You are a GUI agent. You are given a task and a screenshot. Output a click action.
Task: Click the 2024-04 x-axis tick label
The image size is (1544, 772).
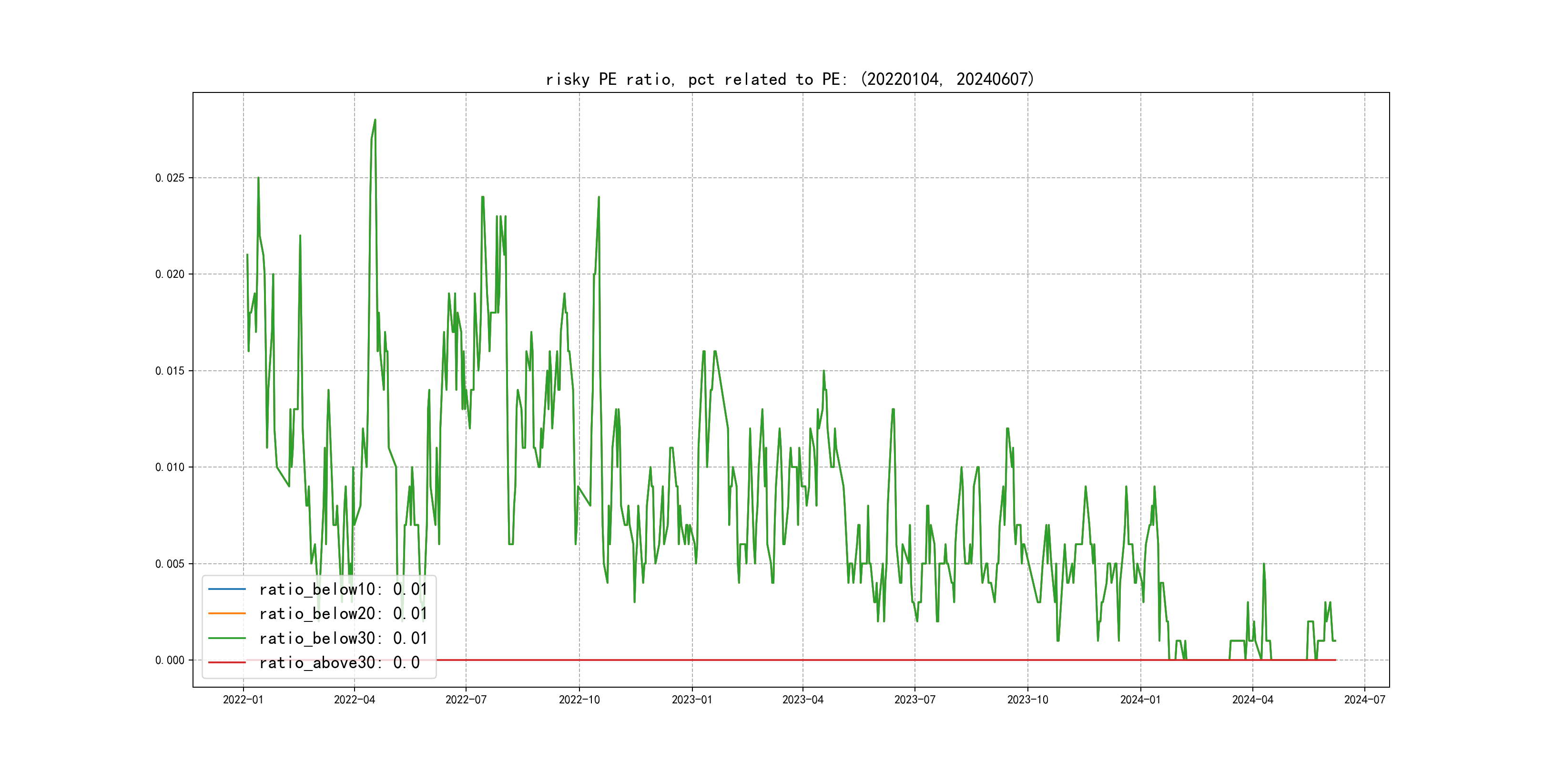[x=1252, y=700]
